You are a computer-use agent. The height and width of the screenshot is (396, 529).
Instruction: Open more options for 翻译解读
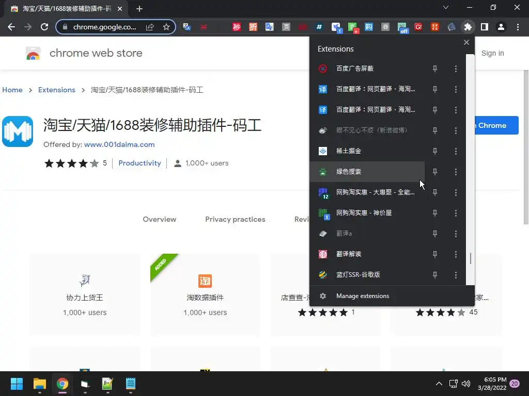(456, 254)
